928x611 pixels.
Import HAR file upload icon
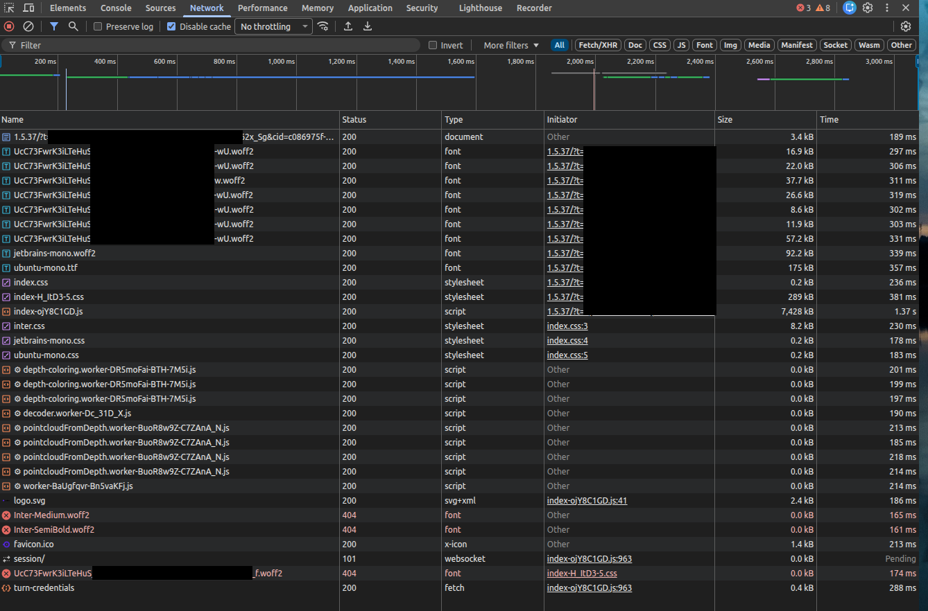point(348,26)
